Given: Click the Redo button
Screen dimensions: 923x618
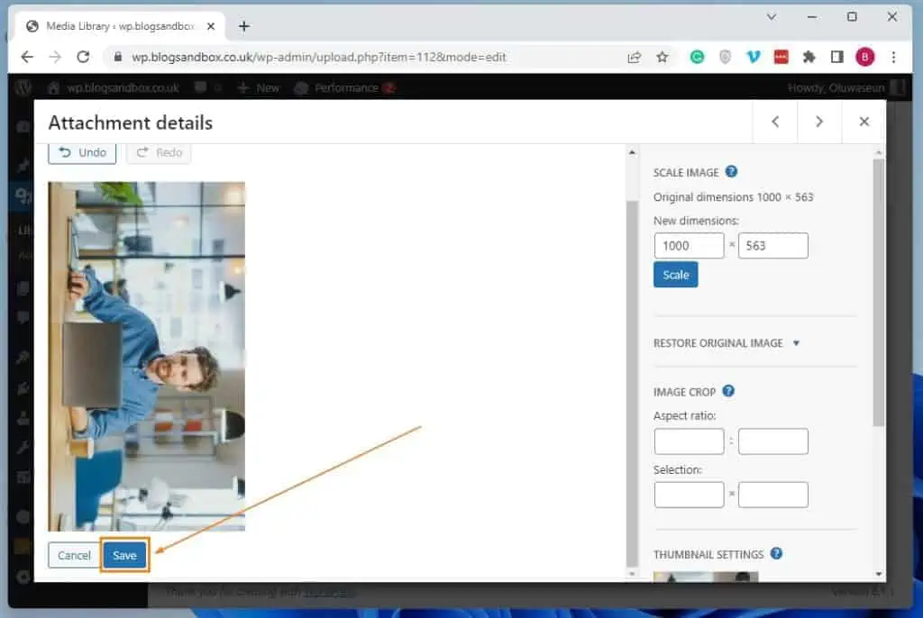Looking at the screenshot, I should (159, 152).
